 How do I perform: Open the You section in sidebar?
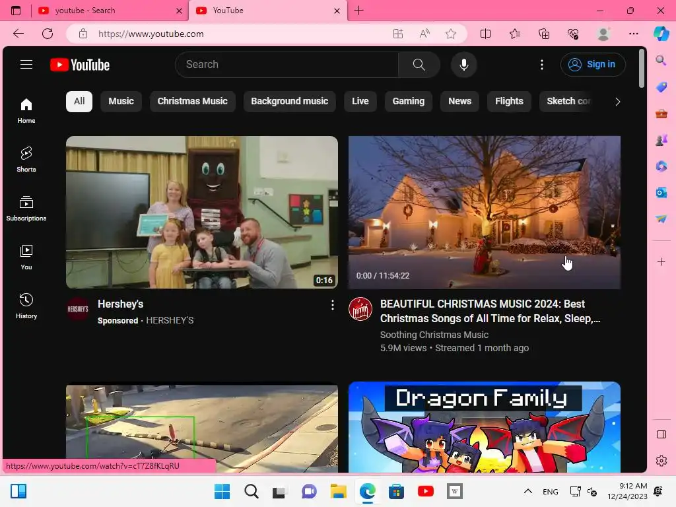coord(26,257)
